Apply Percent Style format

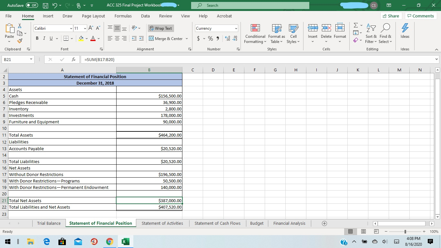coord(210,39)
